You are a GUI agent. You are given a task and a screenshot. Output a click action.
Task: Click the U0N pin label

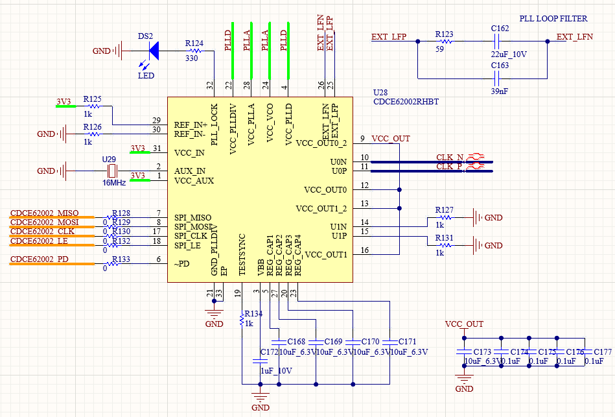point(338,161)
